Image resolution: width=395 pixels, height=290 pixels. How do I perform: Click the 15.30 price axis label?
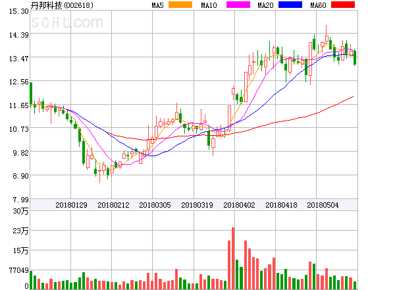[19, 11]
